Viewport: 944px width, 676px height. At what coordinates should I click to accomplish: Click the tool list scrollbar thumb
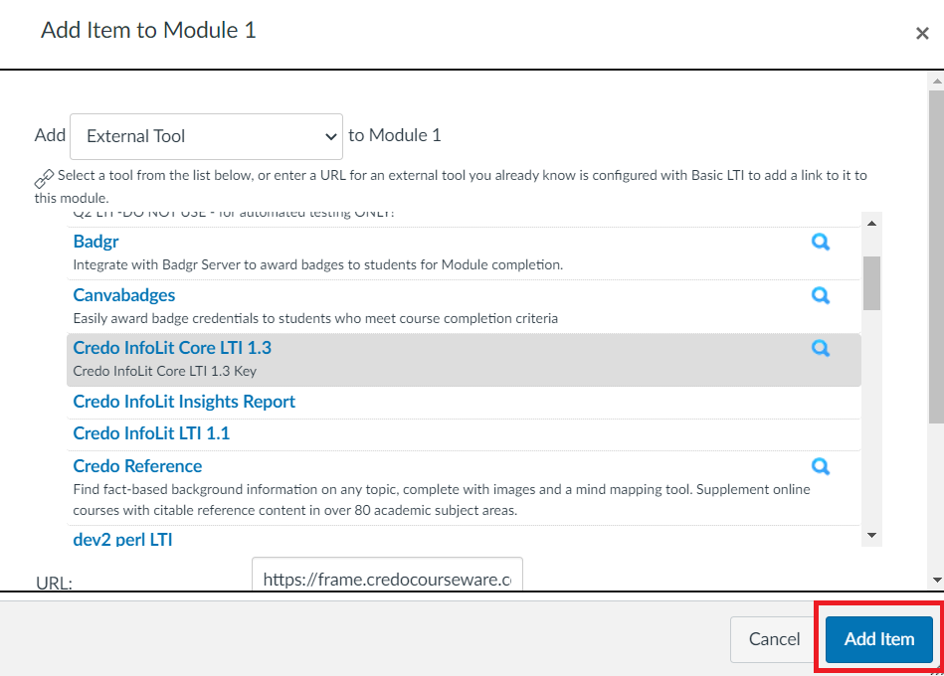[x=871, y=283]
